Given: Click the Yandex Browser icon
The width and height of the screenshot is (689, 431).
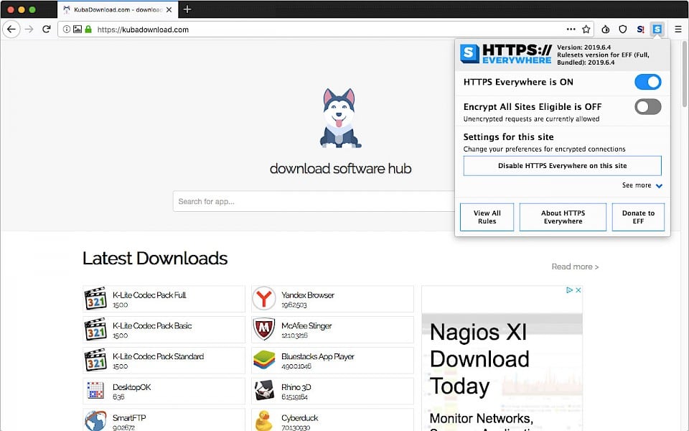Looking at the screenshot, I should point(263,299).
